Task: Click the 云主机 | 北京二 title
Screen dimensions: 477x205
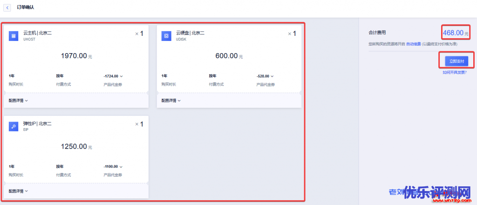Action: (x=37, y=33)
